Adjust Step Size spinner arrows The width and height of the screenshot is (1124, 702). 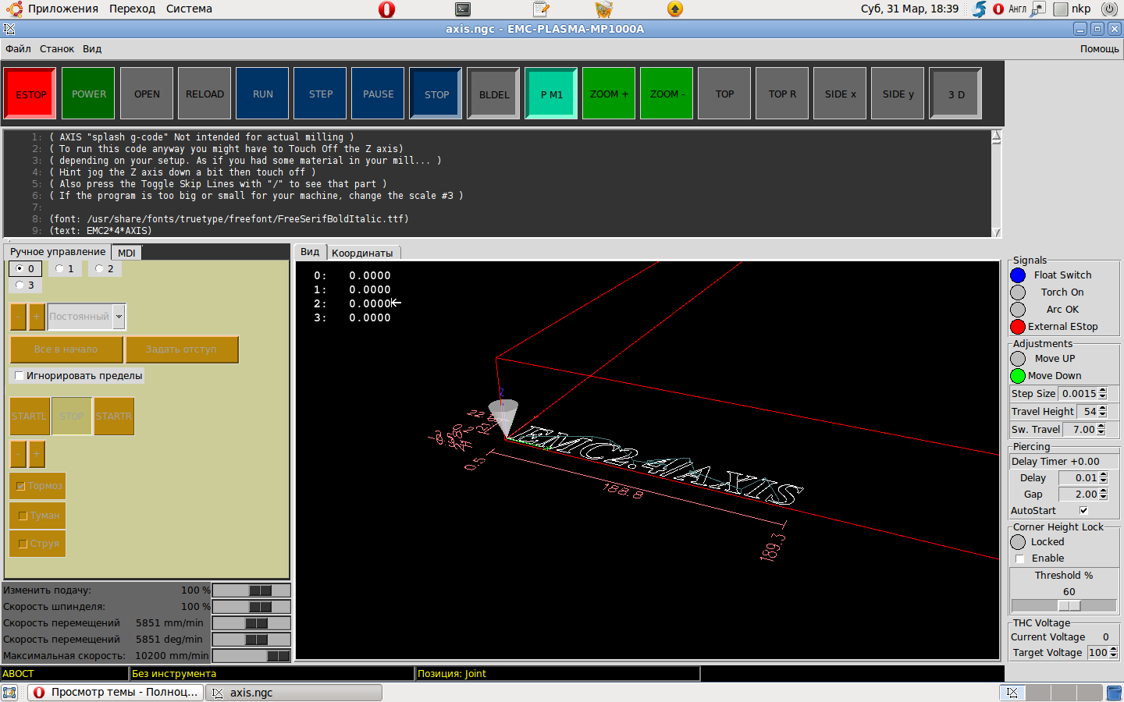[1102, 394]
